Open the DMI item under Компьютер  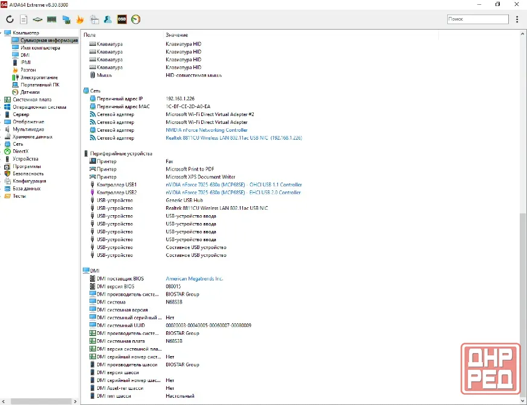(25, 55)
